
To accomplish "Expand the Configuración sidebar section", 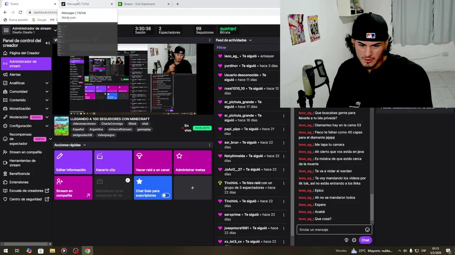I will click(x=47, y=126).
